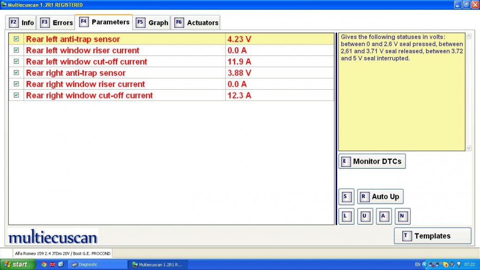Image resolution: width=480 pixels, height=270 pixels.
Task: Open the Templates button
Action: [x=432, y=236]
